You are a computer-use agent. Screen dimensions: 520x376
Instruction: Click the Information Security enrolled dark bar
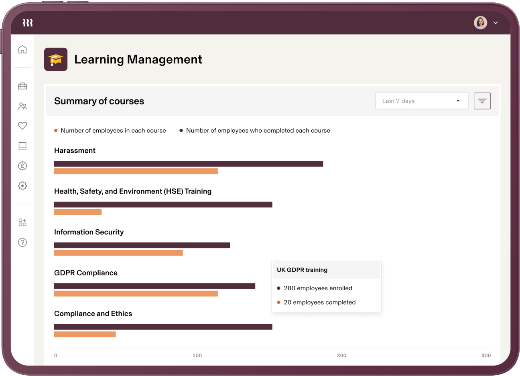tap(142, 245)
